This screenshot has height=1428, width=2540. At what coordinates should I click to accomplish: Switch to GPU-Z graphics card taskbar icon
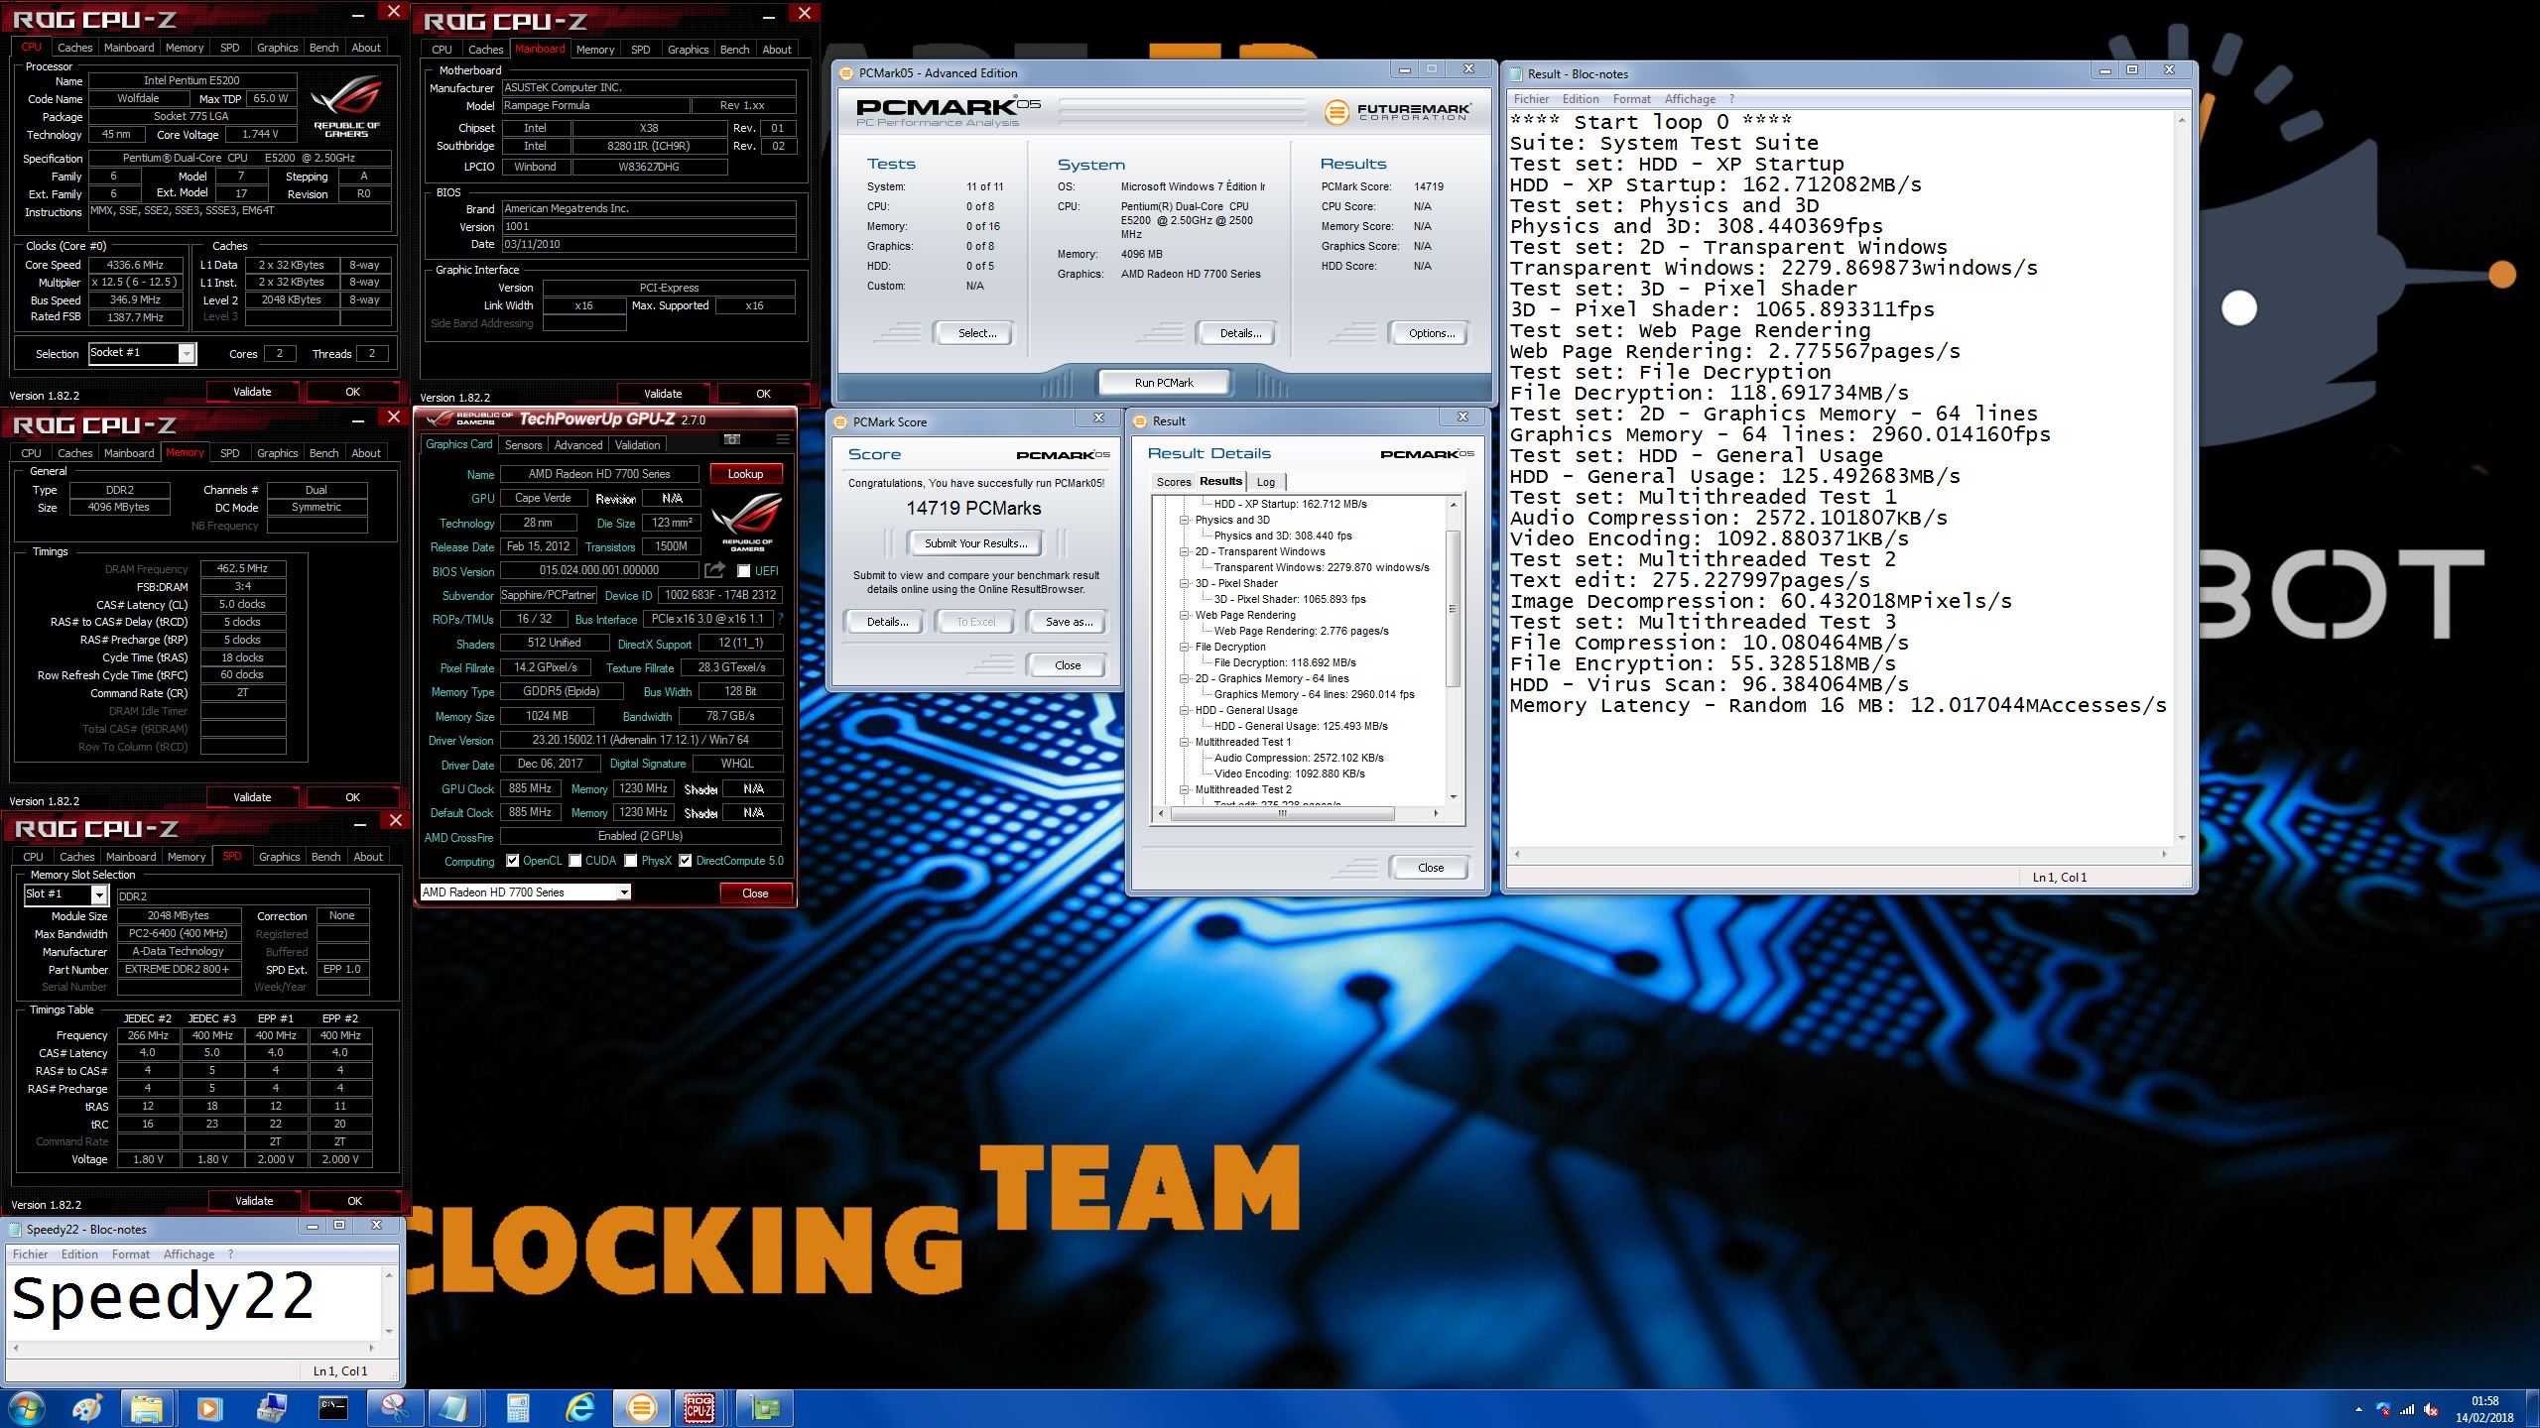pos(765,1407)
